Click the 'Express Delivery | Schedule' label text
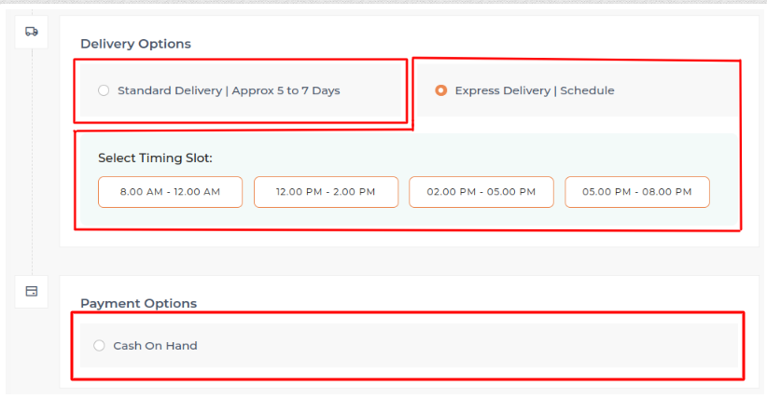This screenshot has height=399, width=767. (534, 90)
